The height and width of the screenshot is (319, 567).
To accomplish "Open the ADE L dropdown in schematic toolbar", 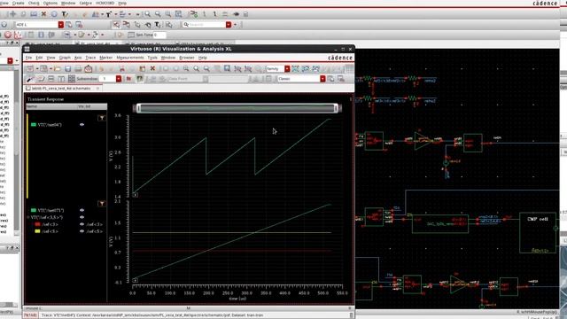I will 61,25.
